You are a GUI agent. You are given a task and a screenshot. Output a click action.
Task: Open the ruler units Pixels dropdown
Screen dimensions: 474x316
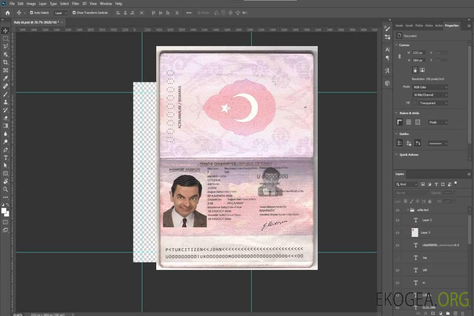pyautogui.click(x=438, y=122)
